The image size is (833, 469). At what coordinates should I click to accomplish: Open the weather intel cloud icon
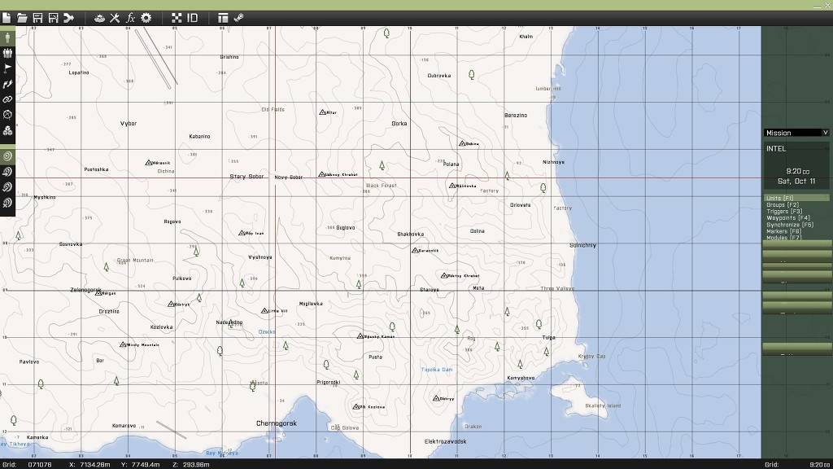99,17
